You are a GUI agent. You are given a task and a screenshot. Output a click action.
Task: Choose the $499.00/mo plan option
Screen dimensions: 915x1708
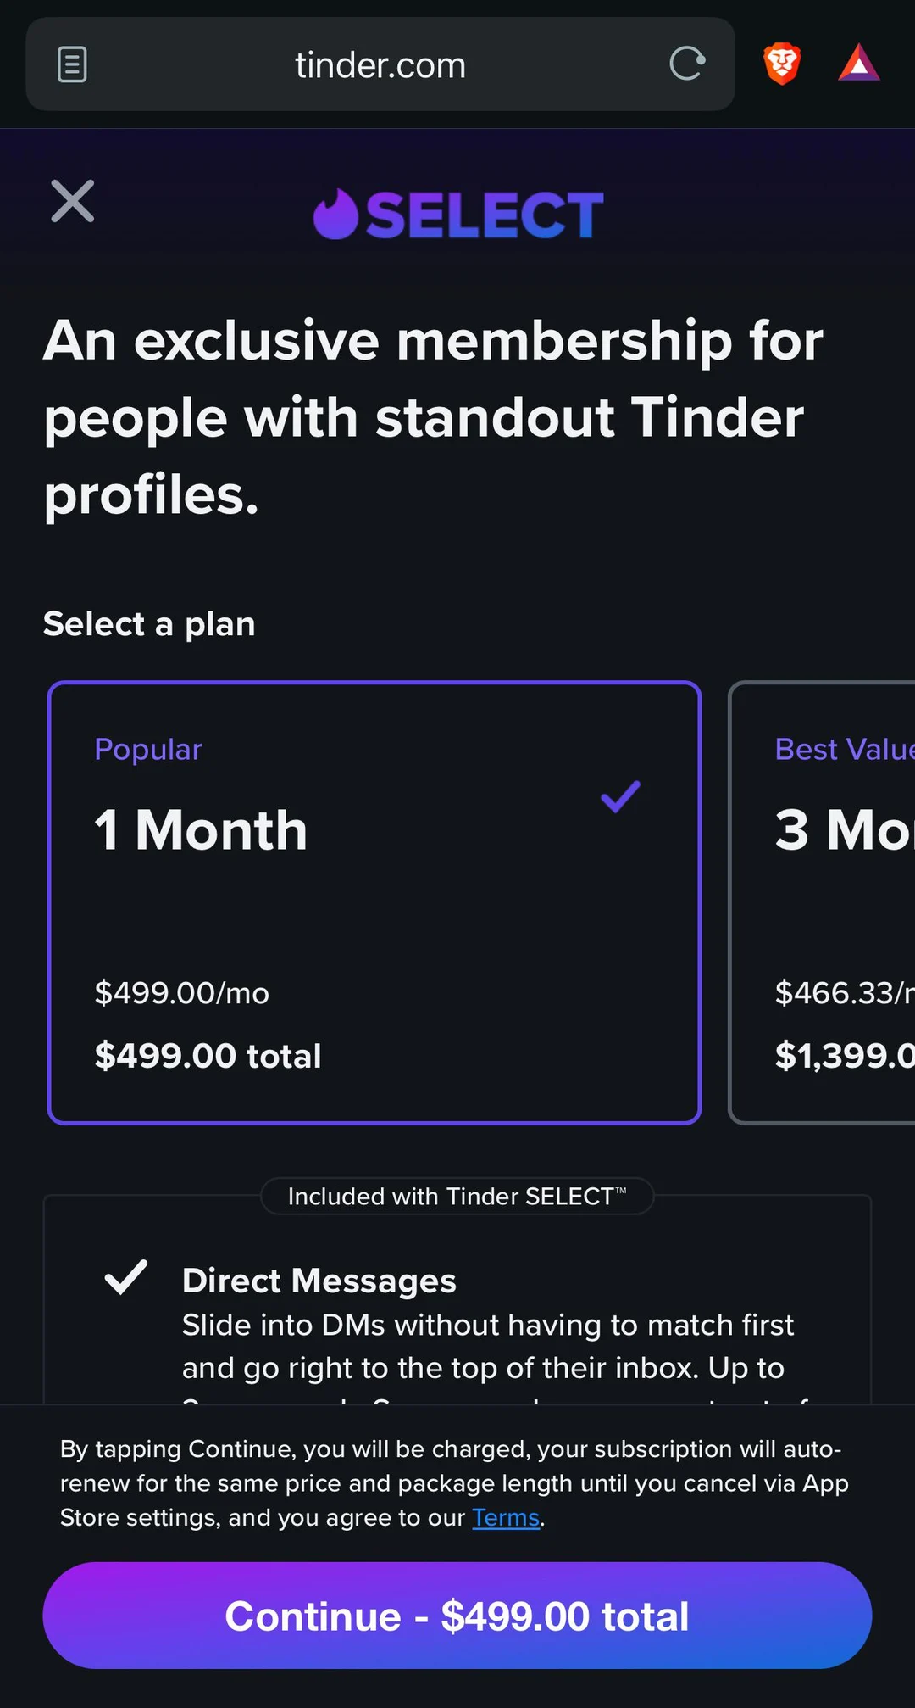(x=181, y=992)
